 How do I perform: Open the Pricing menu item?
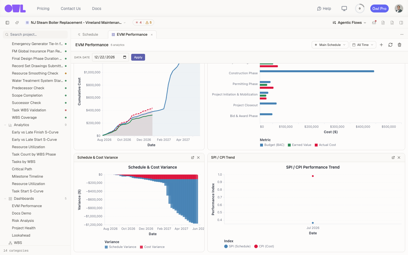point(43,8)
